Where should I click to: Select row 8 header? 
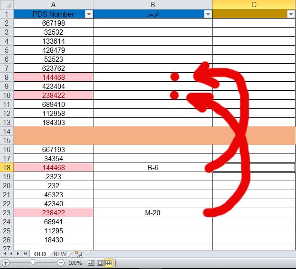point(7,77)
